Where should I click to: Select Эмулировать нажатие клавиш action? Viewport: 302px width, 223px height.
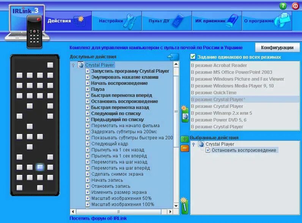tap(125, 77)
